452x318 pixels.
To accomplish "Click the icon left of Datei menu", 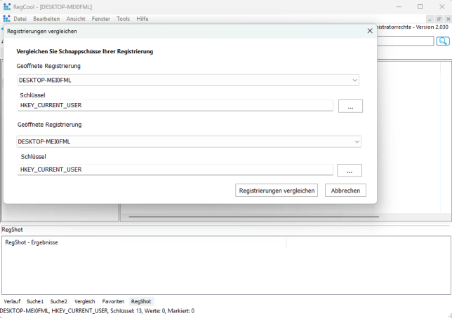I will [6, 19].
